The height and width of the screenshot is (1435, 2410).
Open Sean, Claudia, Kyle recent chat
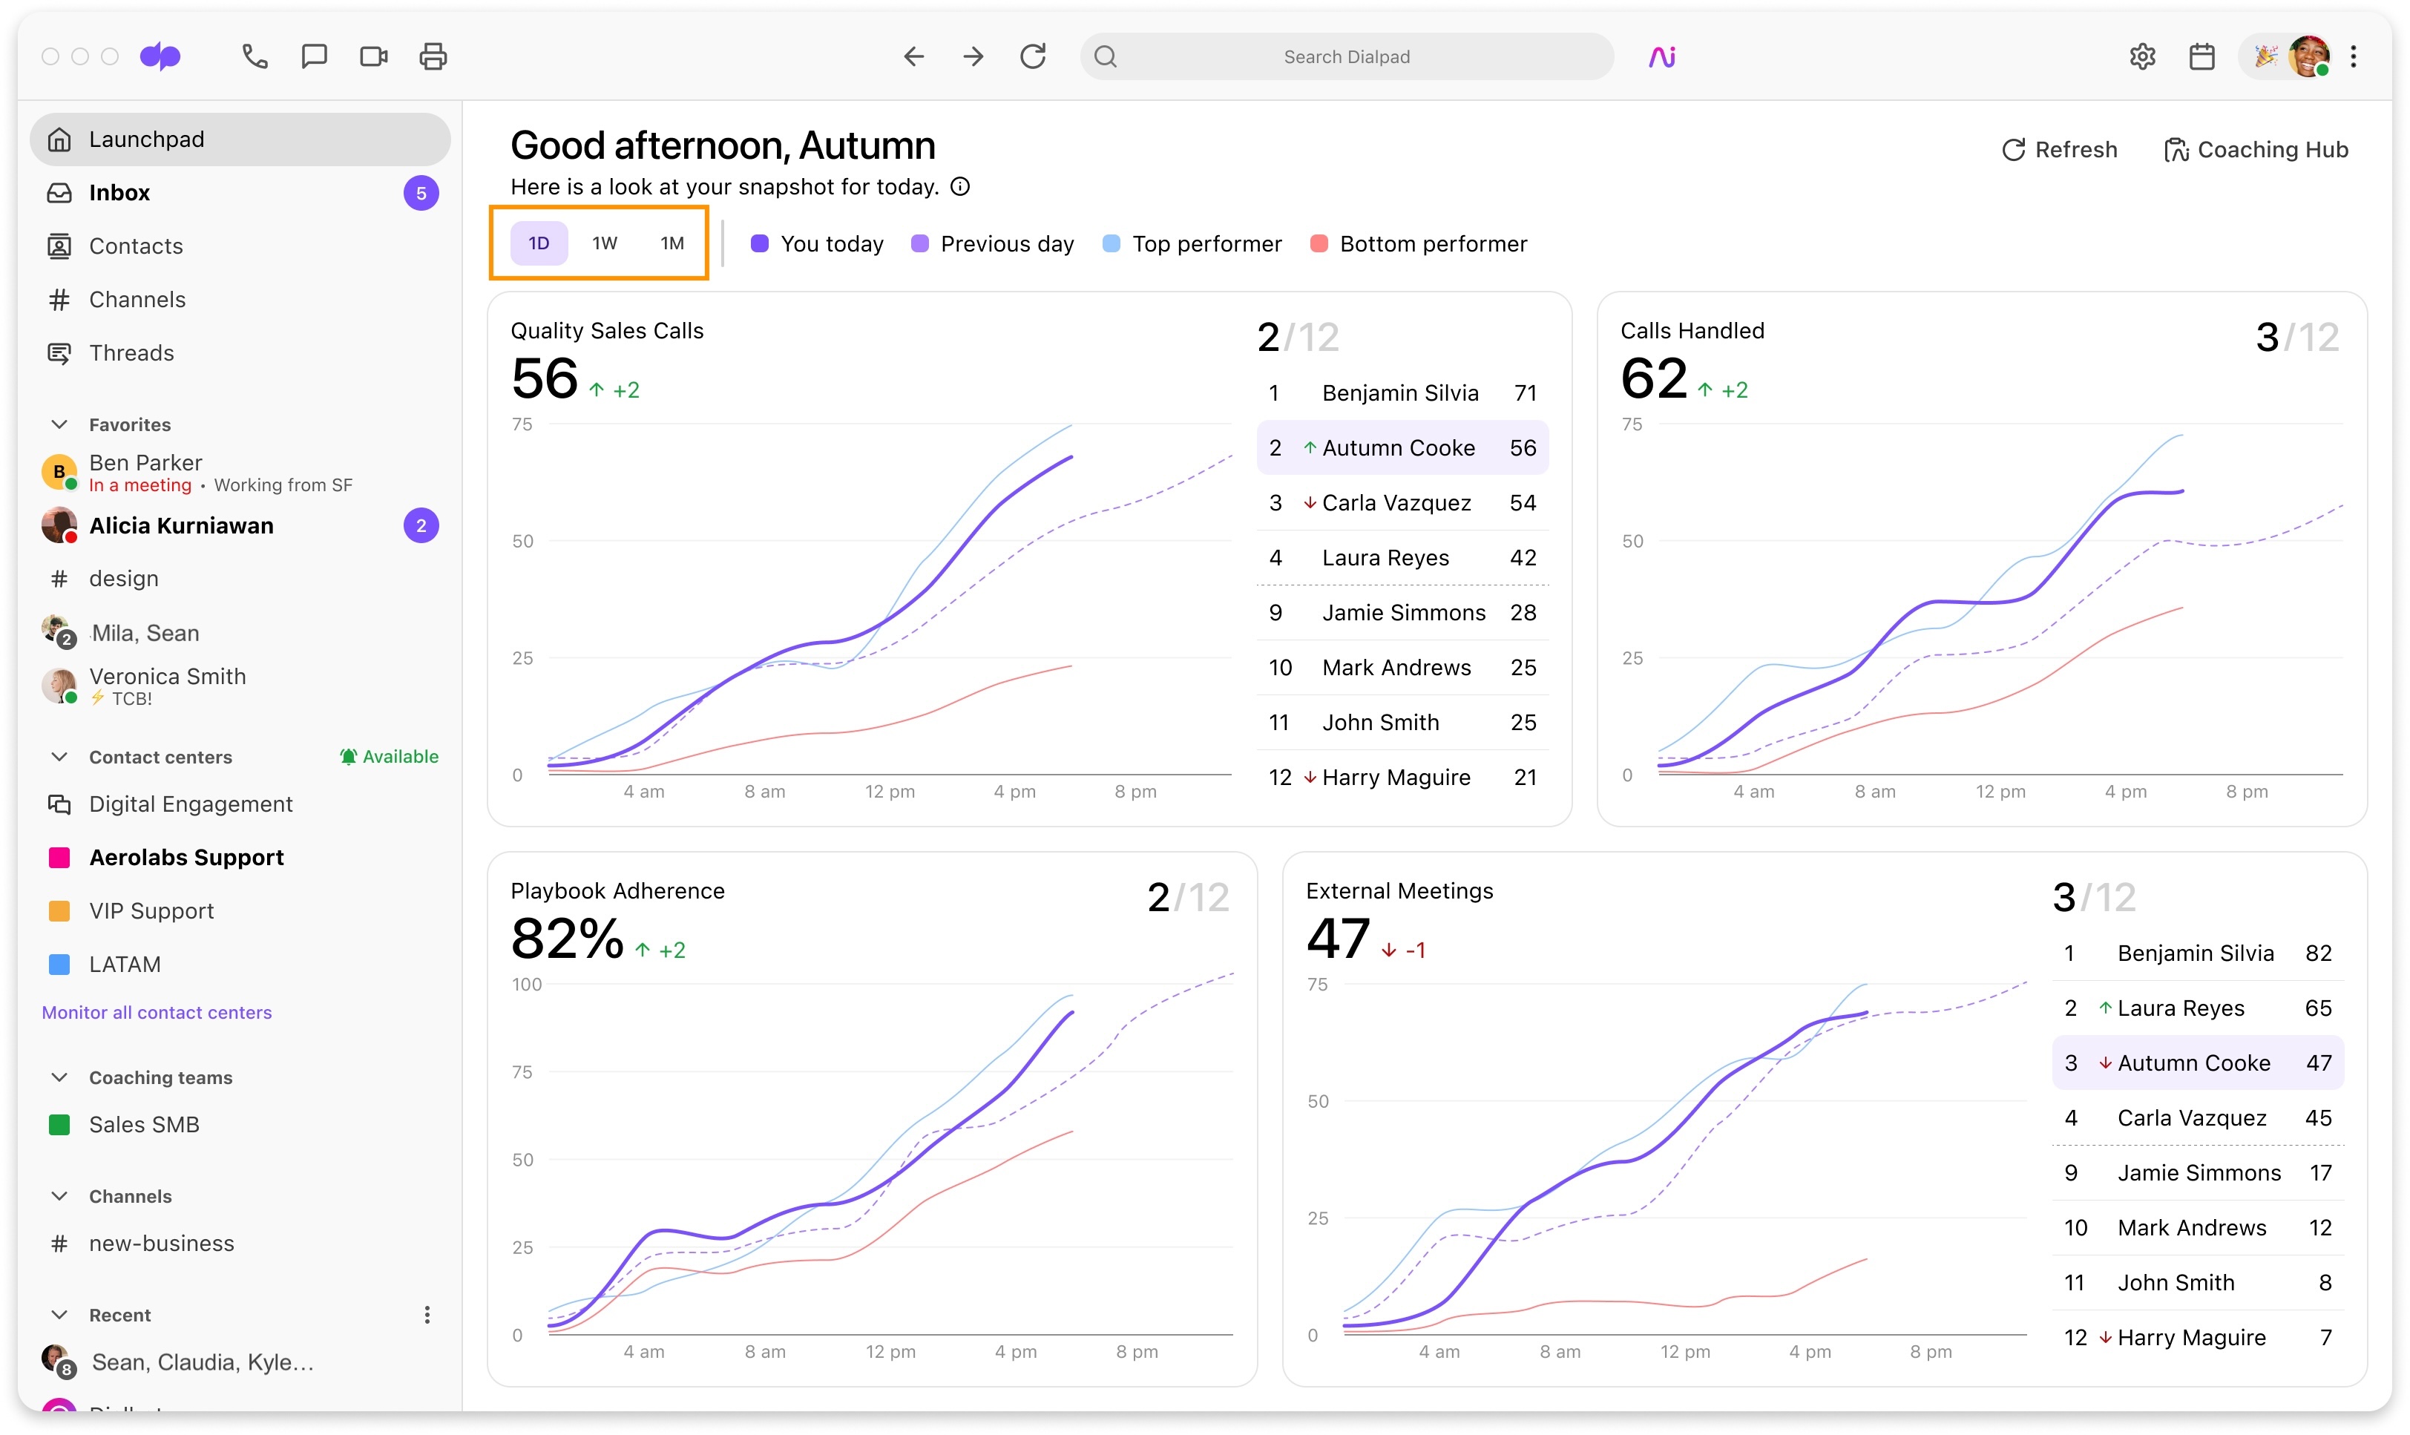[240, 1362]
